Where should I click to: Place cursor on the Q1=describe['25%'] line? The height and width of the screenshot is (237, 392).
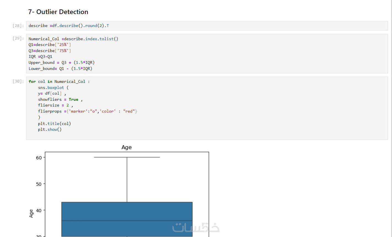pyautogui.click(x=50, y=45)
